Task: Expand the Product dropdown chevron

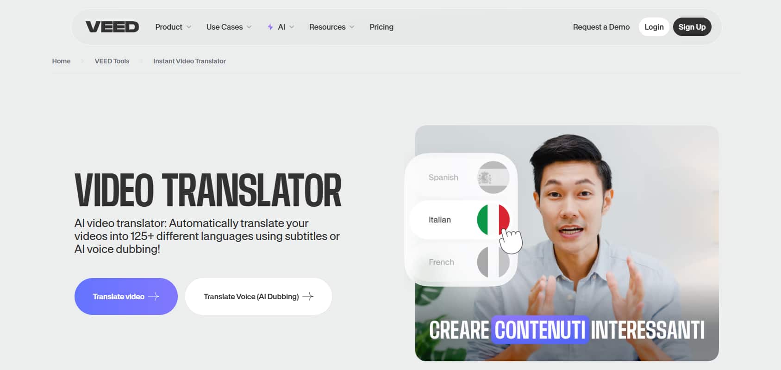Action: 189,27
